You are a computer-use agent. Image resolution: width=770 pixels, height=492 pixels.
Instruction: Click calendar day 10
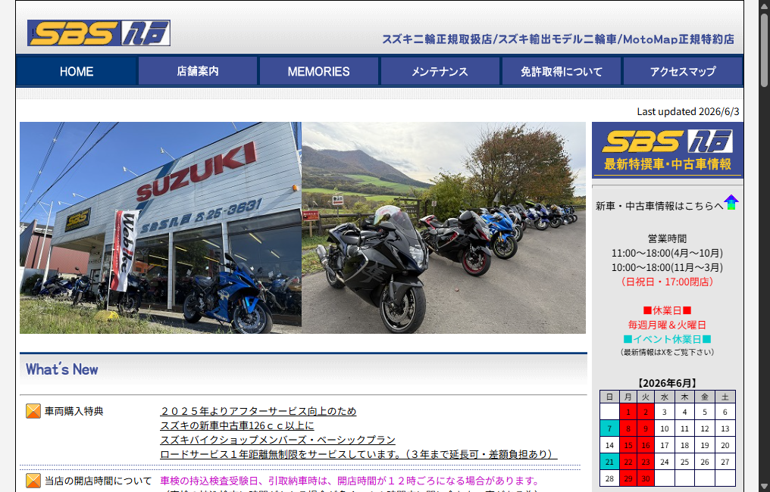[x=665, y=428]
